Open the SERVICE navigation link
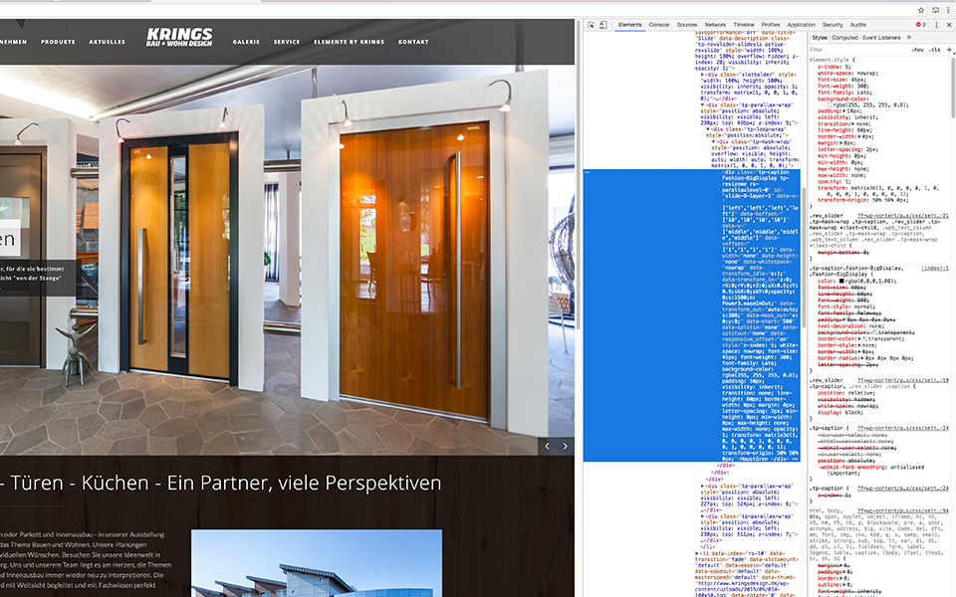956x597 pixels. click(287, 42)
